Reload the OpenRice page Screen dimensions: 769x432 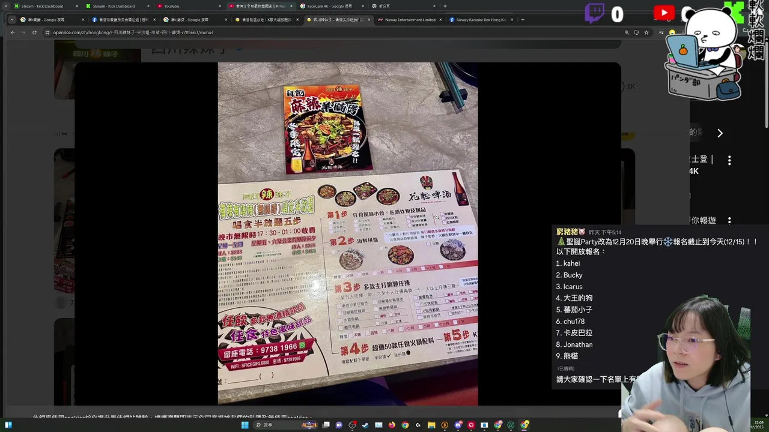(34, 32)
